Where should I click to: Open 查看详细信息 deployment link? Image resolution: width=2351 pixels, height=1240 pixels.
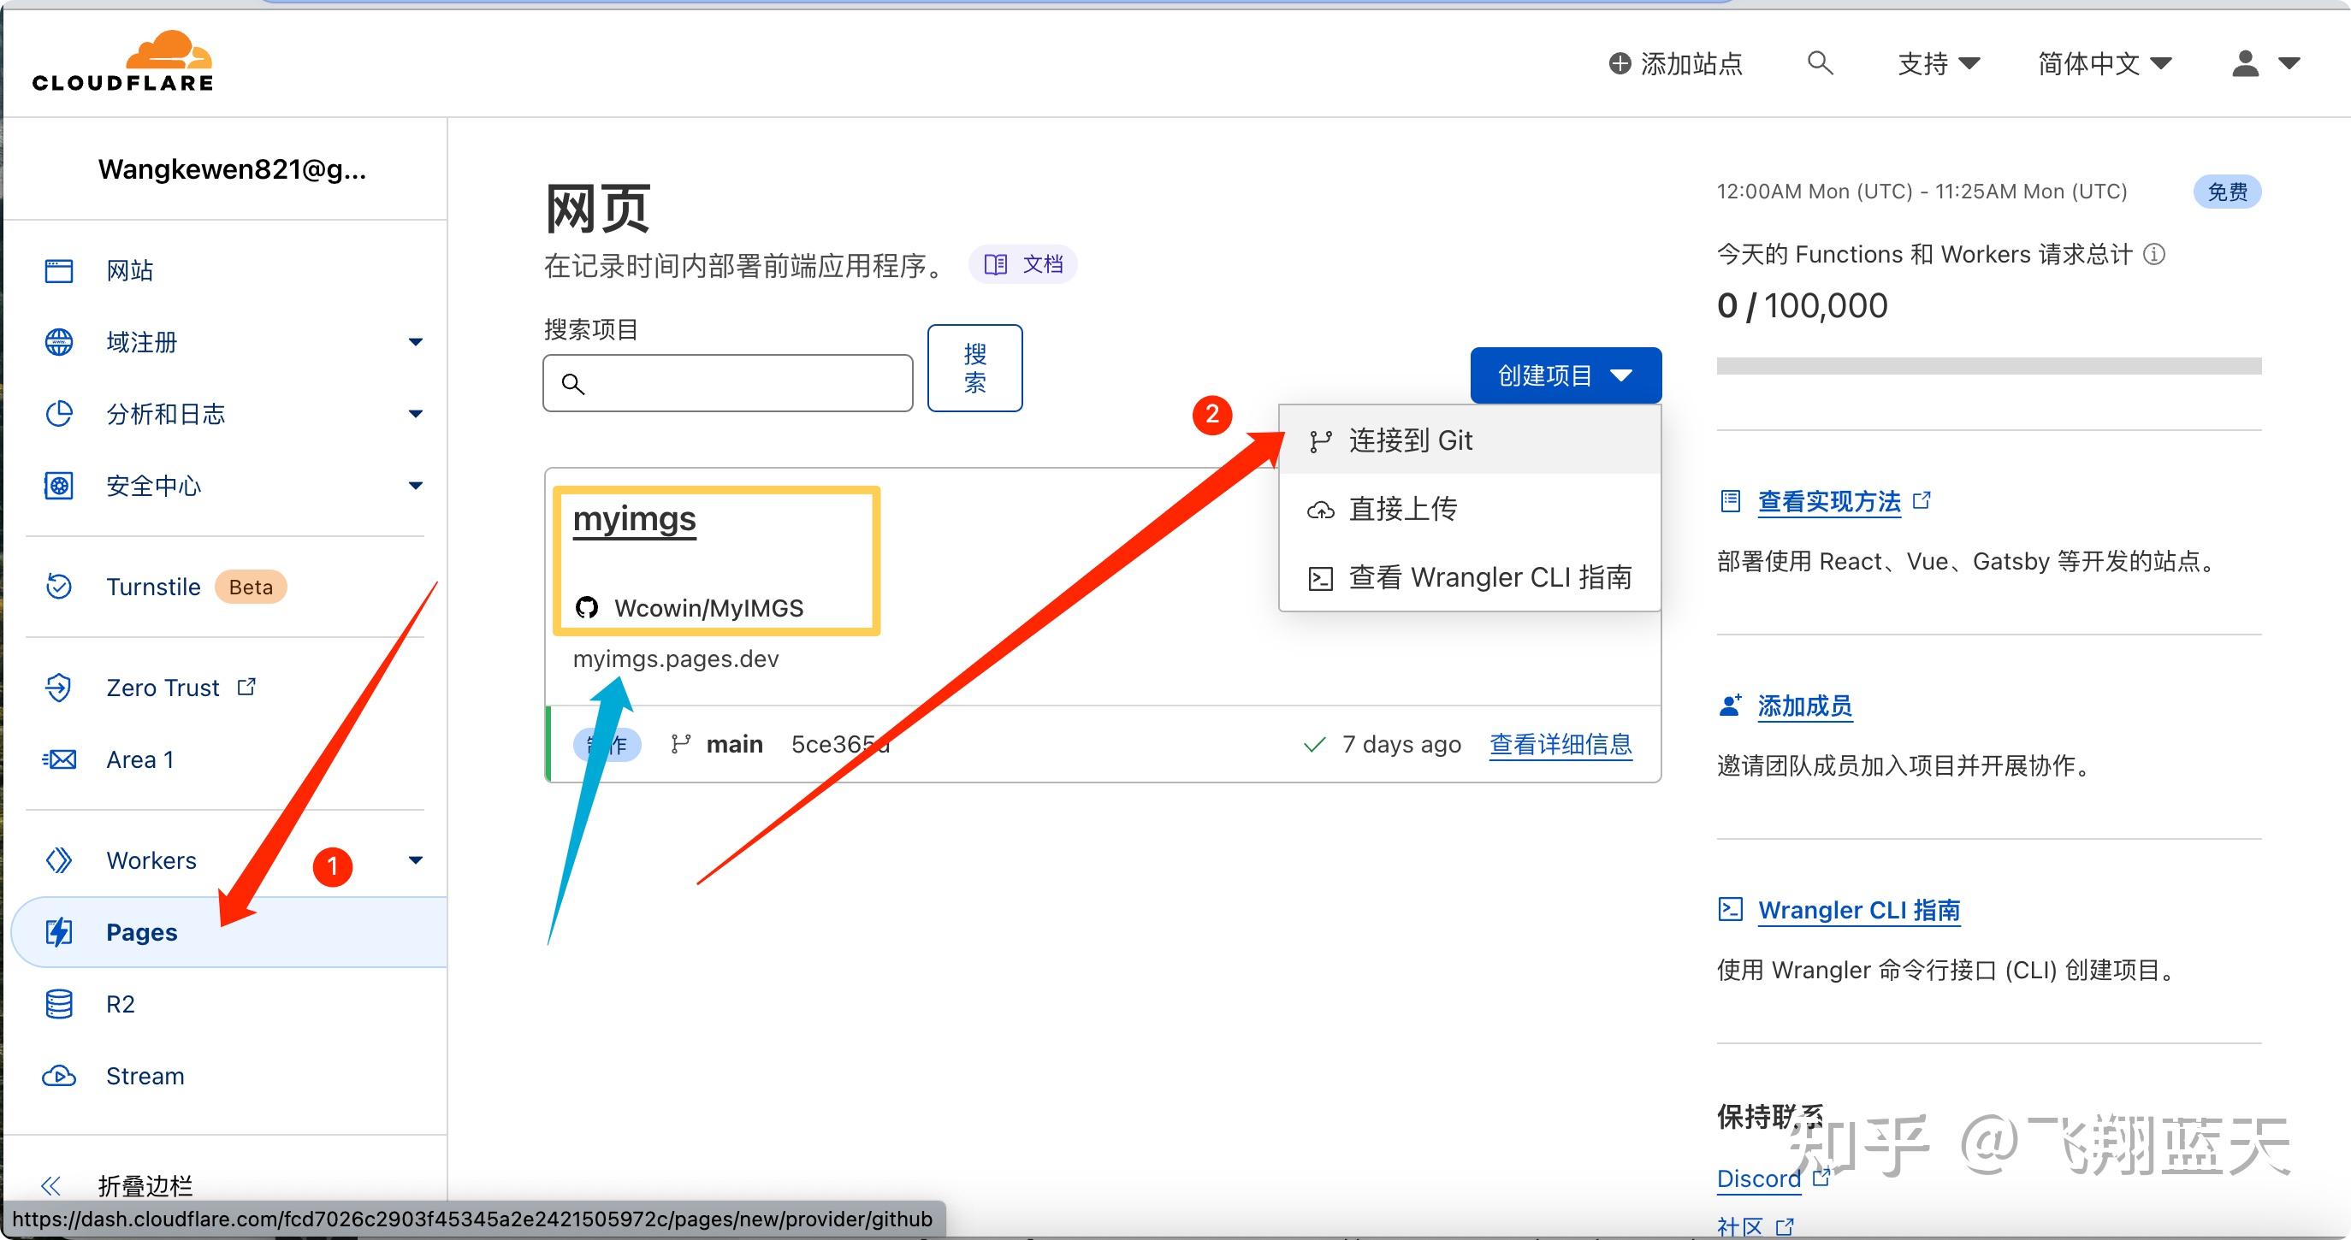(1560, 745)
